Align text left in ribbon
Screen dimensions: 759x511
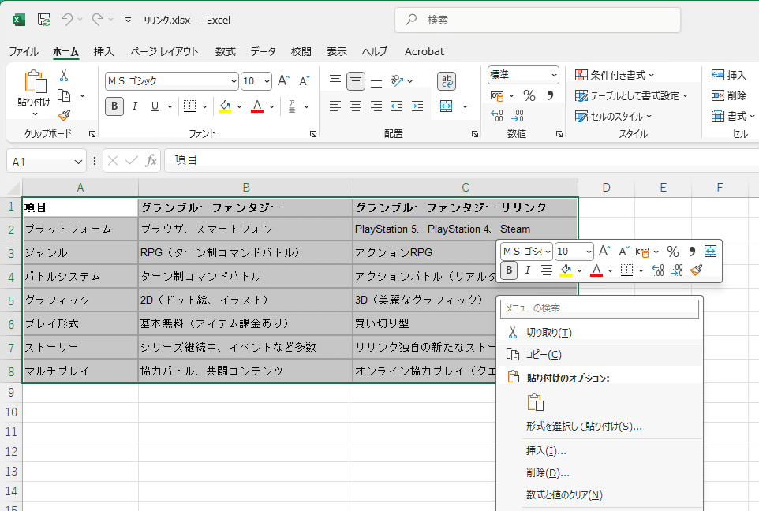click(335, 106)
